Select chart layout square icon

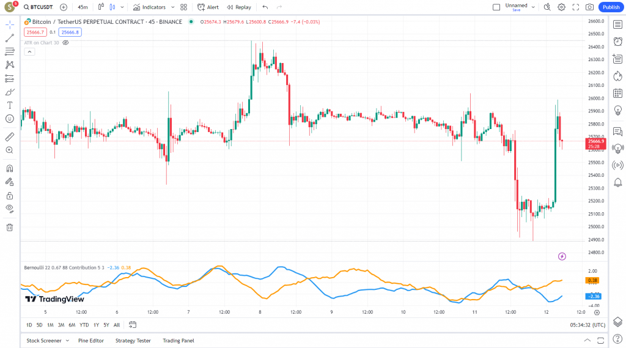[x=496, y=7]
